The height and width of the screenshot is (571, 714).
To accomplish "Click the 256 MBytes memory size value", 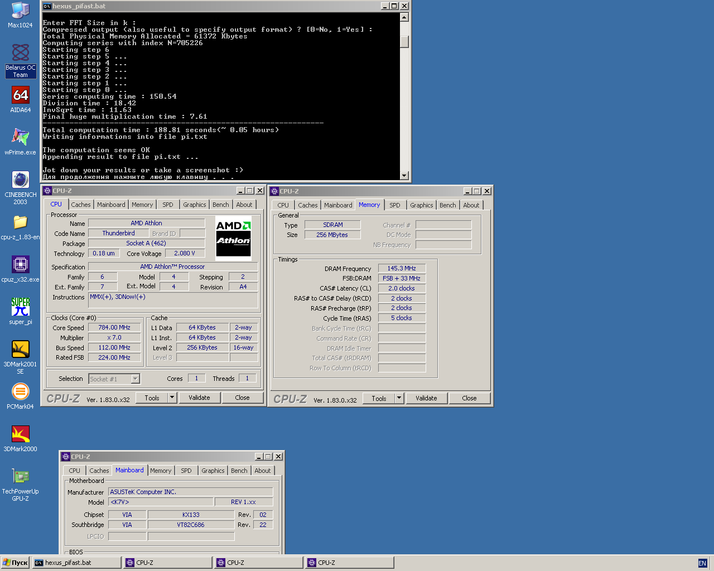I will tap(332, 235).
